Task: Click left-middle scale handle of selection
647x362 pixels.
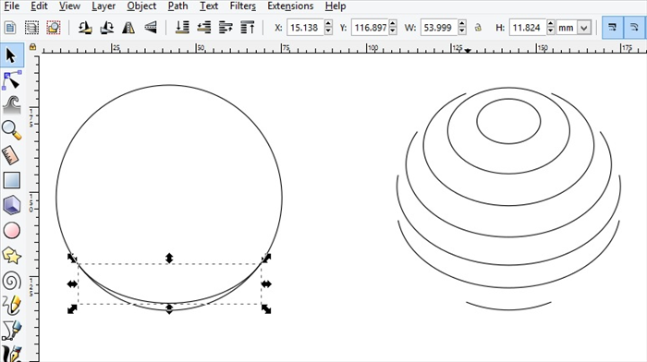Action: click(72, 284)
